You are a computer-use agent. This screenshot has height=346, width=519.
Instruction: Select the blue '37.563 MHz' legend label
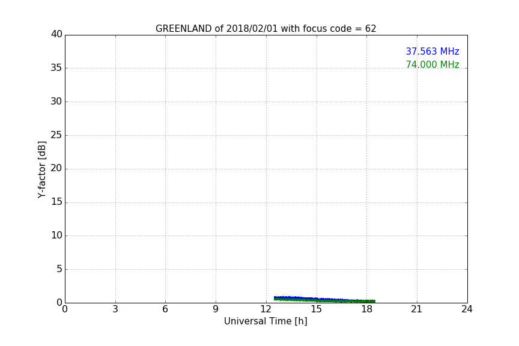(432, 51)
